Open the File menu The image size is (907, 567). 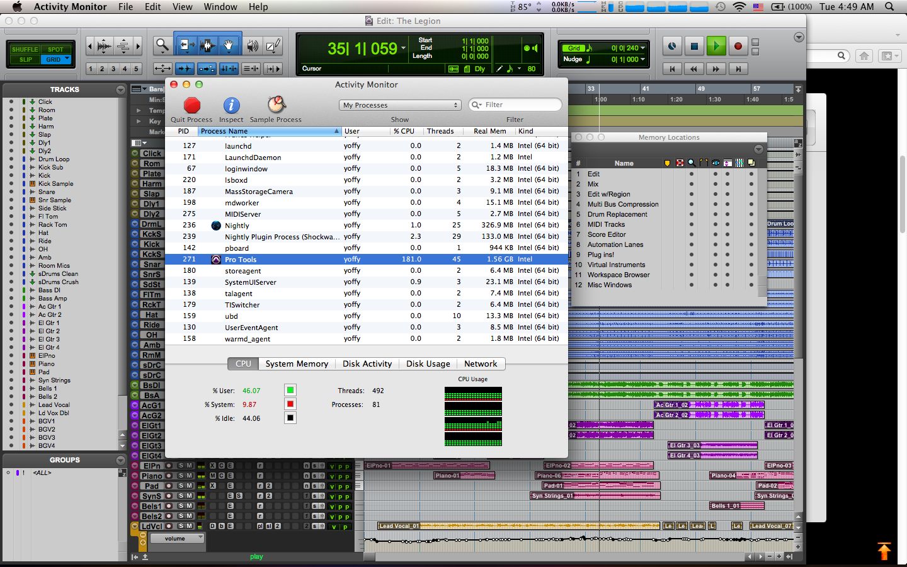125,7
